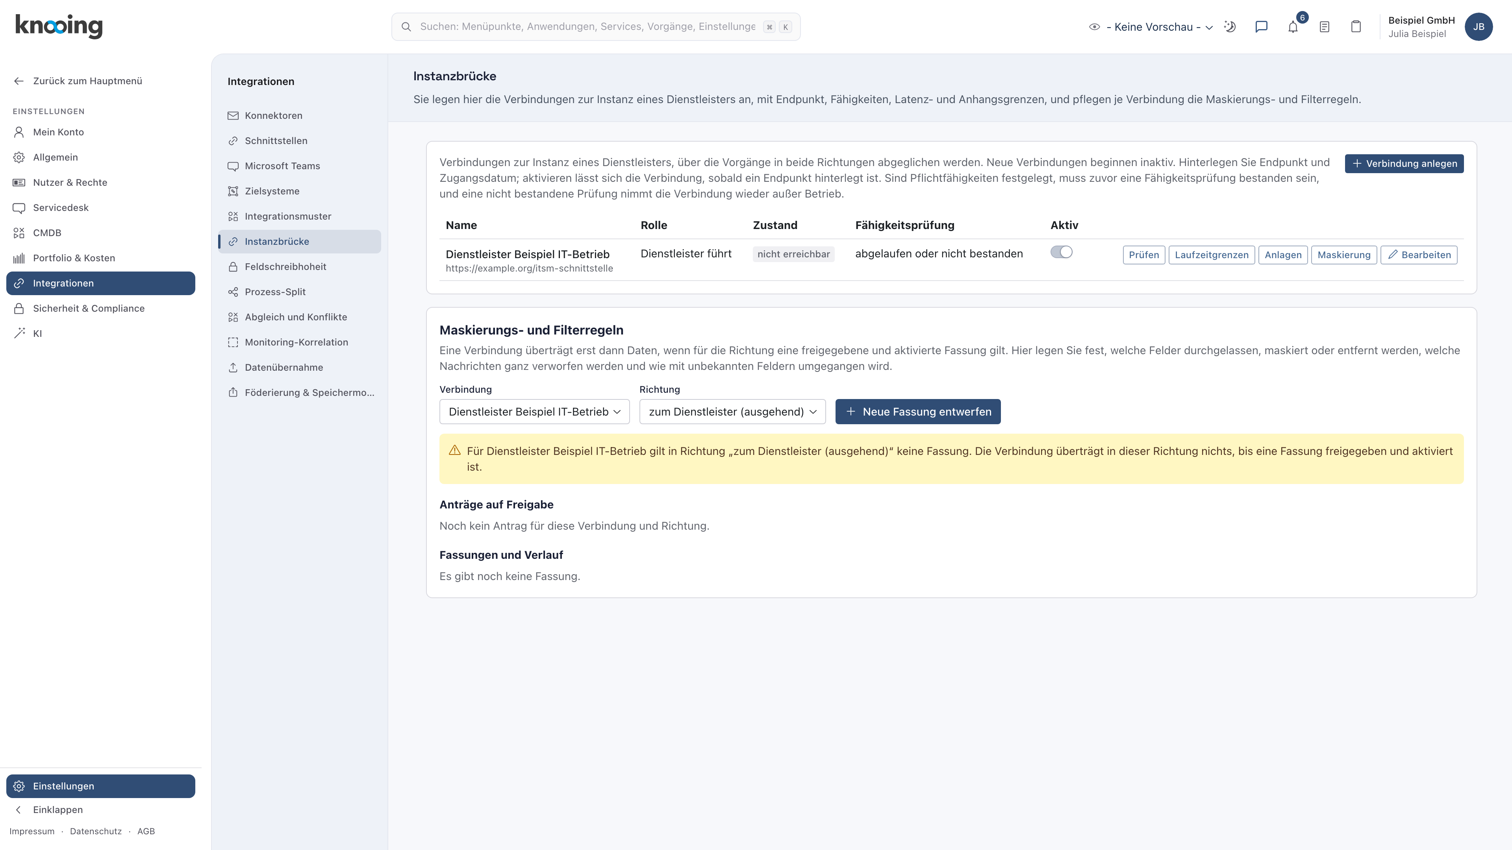Image resolution: width=1512 pixels, height=850 pixels.
Task: Click the https://example.org/itsm-schnittstelle endpoint text
Action: click(x=529, y=268)
